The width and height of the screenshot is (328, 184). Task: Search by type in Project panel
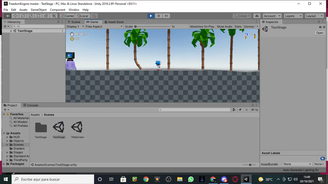click(x=234, y=110)
